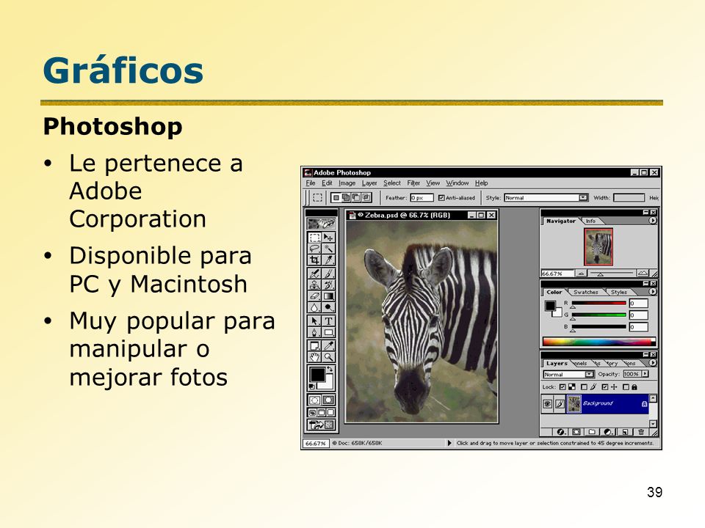This screenshot has height=528, width=705.
Task: Toggle paintbrush box beside Background layer eye
Action: pyautogui.click(x=560, y=404)
